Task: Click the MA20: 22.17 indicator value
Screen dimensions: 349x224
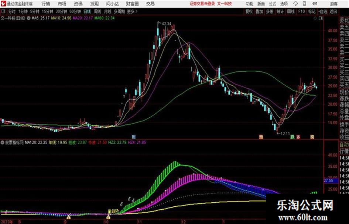Action: coord(83,18)
